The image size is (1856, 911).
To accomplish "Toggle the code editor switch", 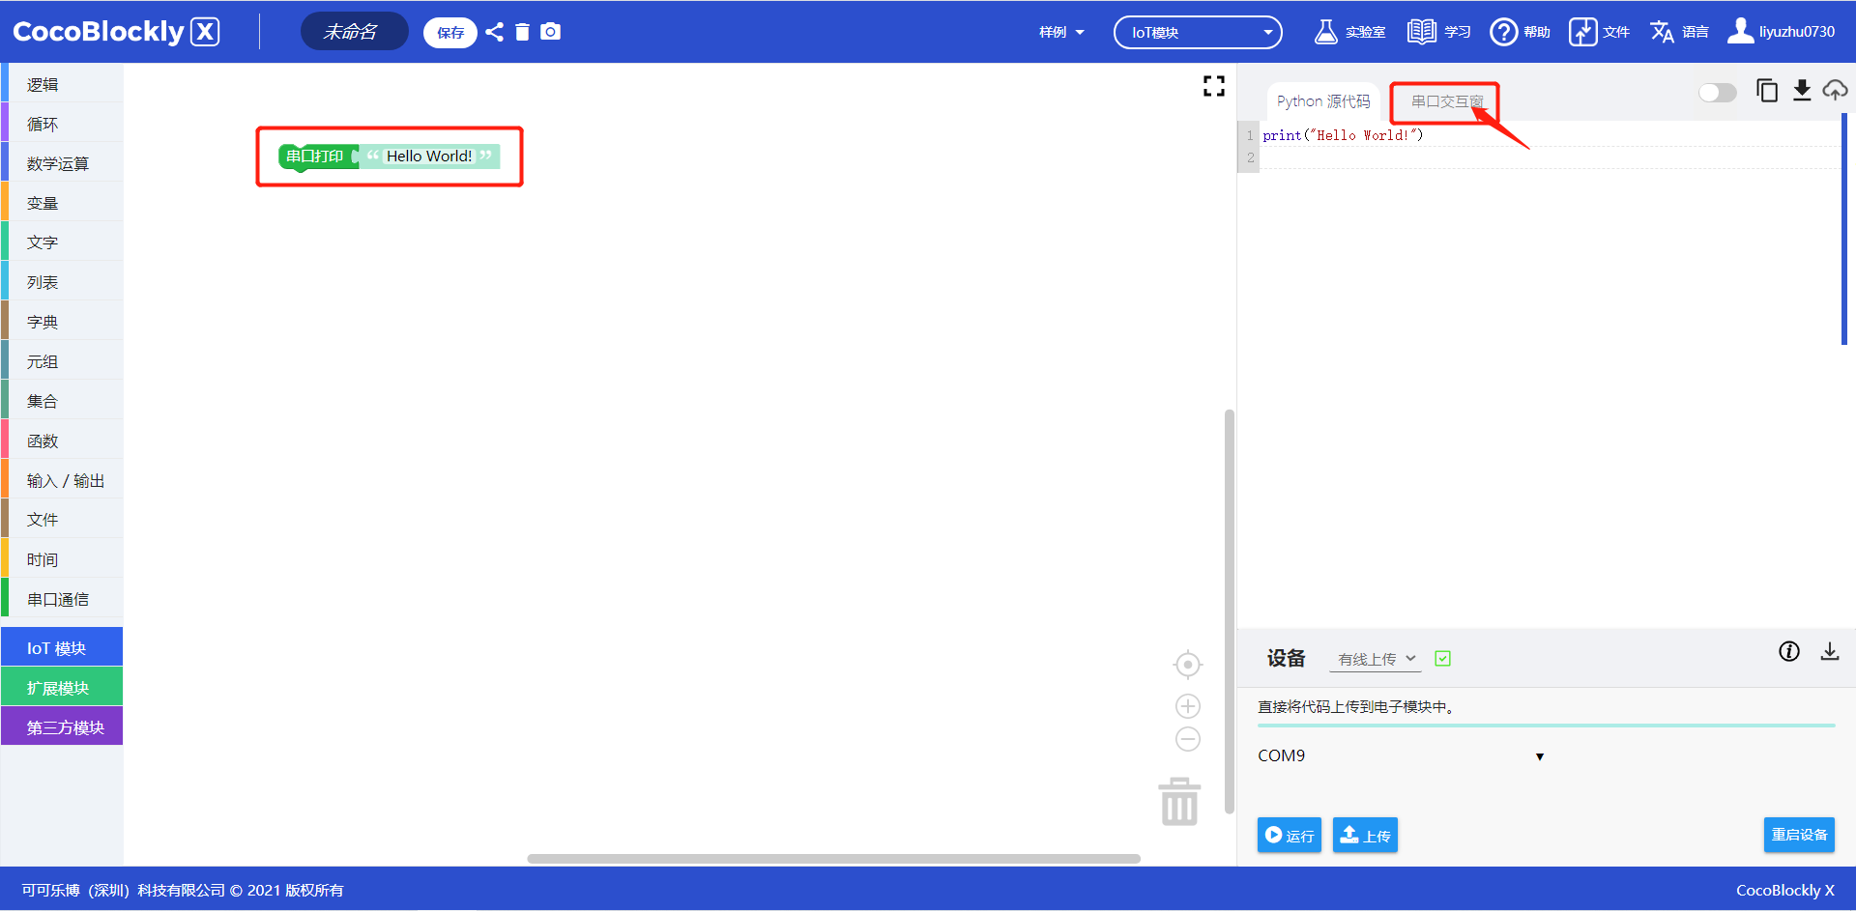I will [x=1717, y=93].
